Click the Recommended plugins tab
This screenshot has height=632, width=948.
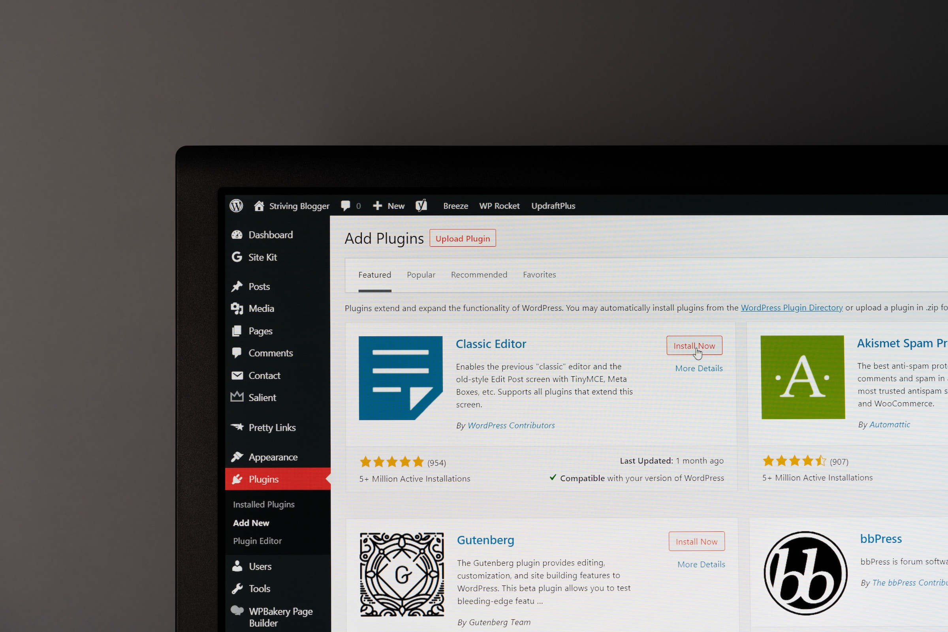479,274
